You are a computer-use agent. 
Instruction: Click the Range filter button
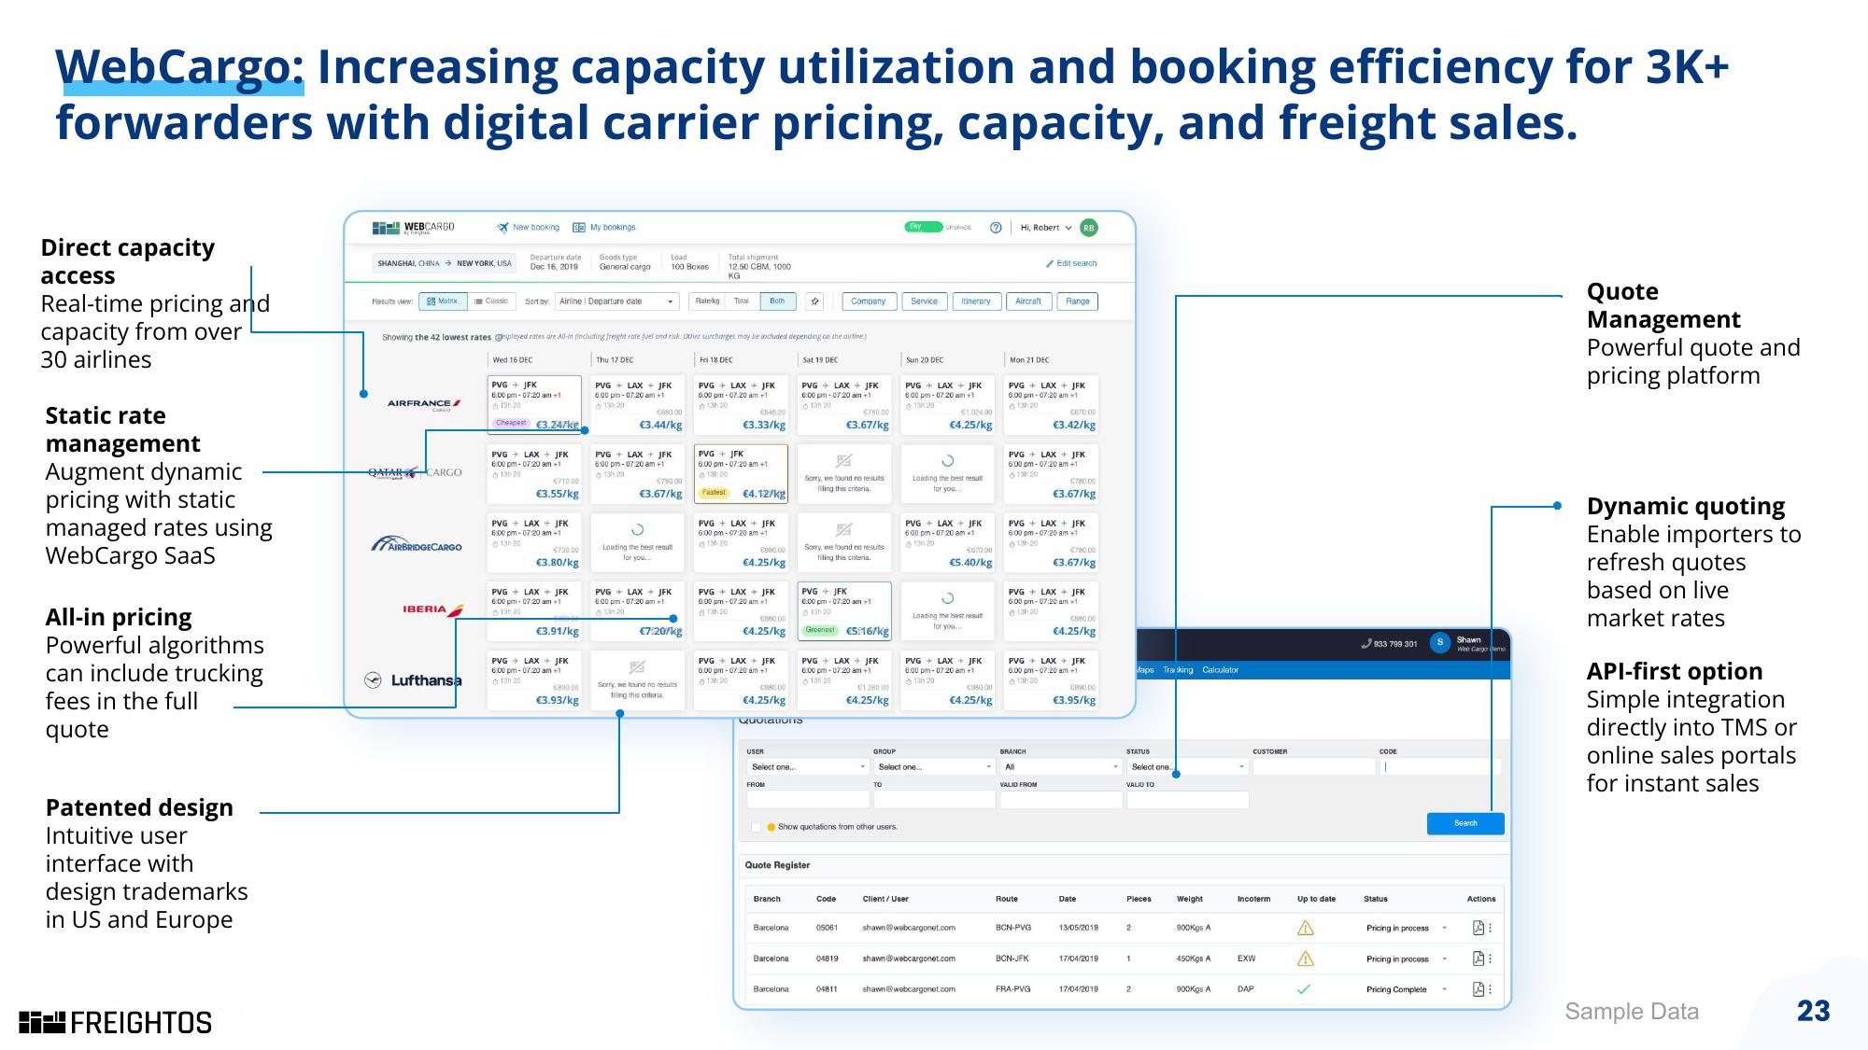[1078, 301]
